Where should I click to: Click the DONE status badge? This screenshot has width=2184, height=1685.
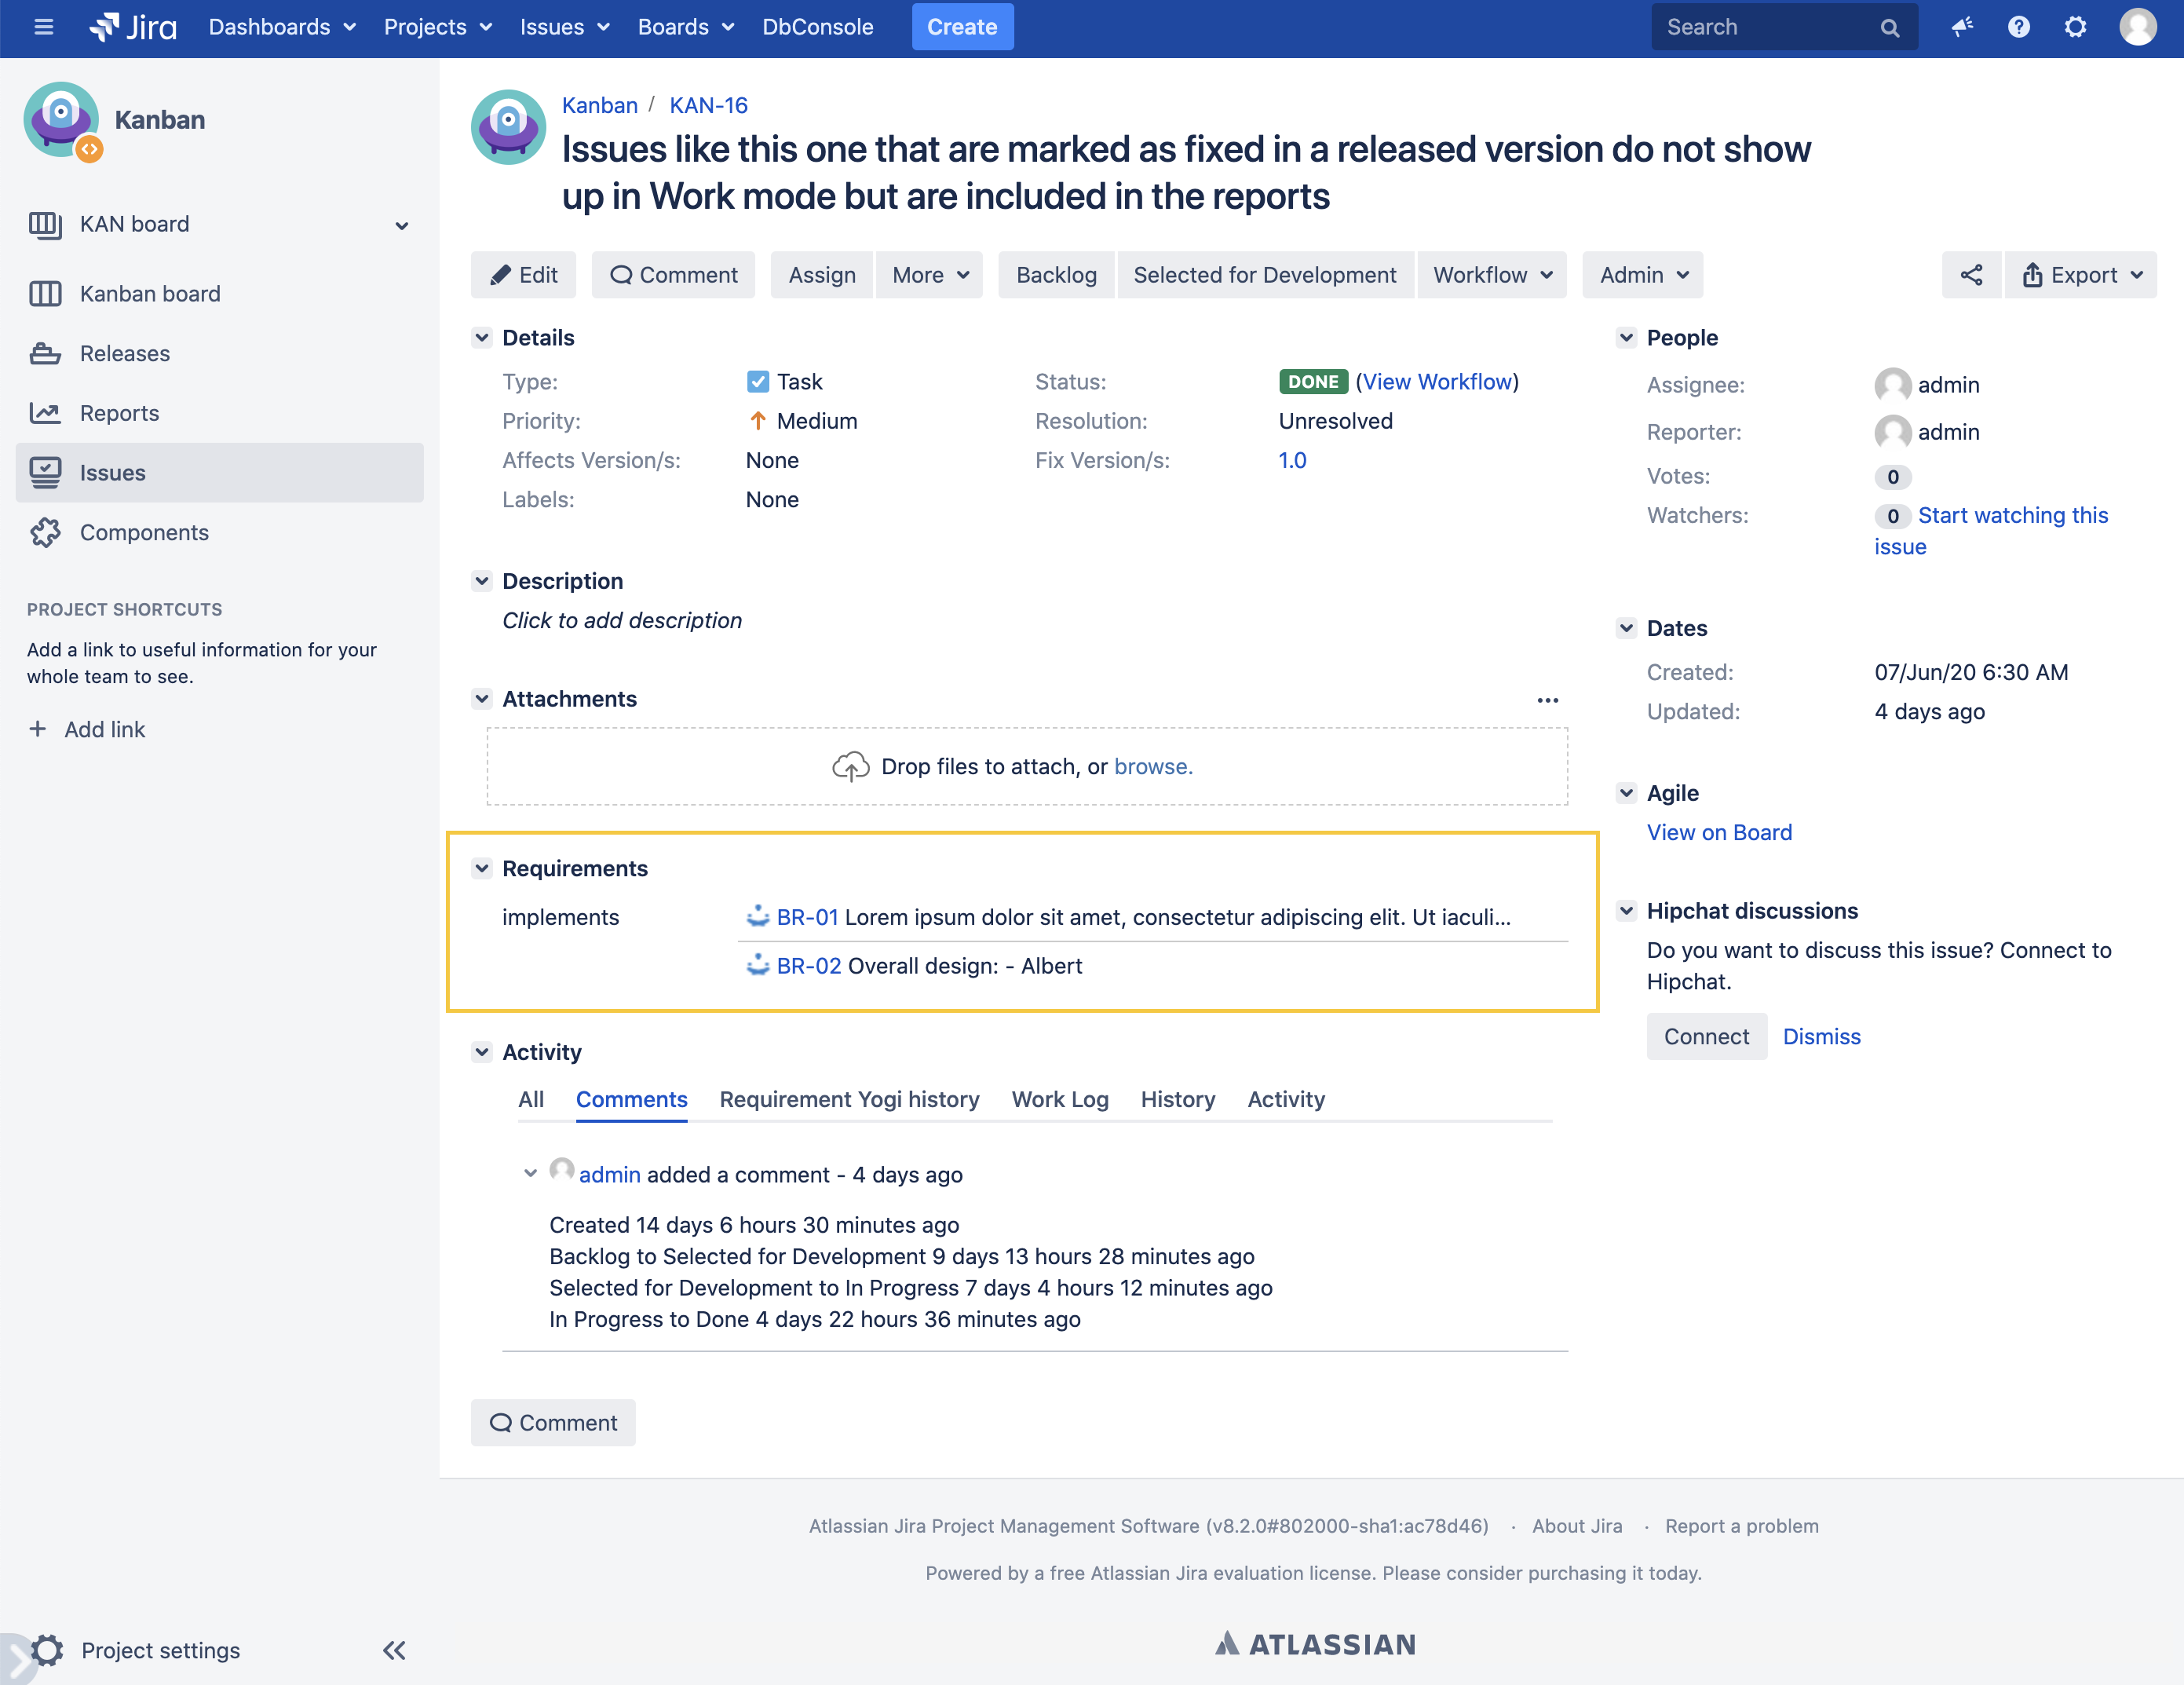tap(1312, 381)
